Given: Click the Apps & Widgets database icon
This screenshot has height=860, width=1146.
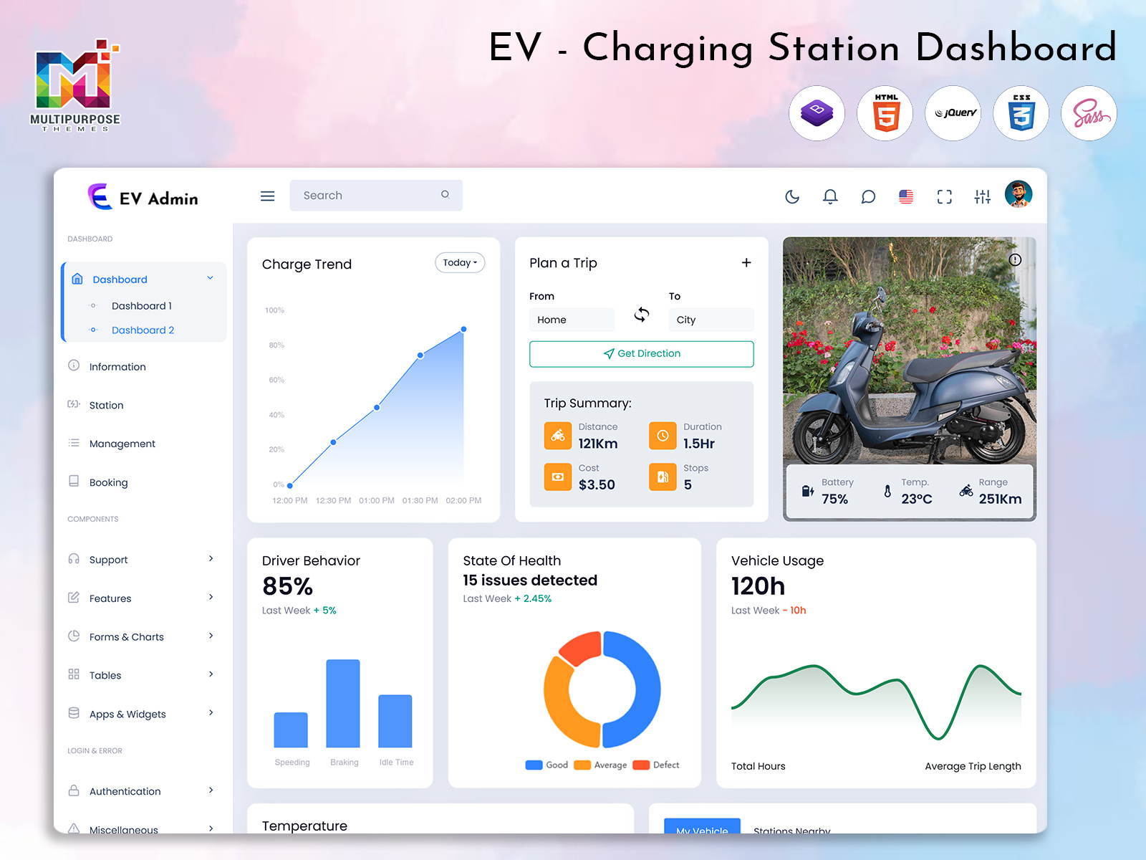Looking at the screenshot, I should point(74,713).
